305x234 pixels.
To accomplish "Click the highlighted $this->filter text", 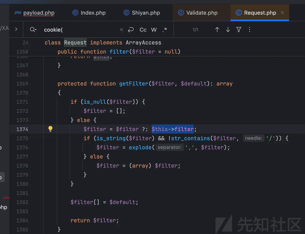I will tap(172, 129).
